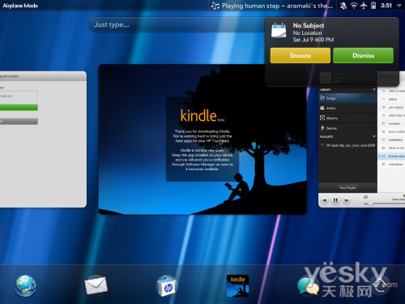Image resolution: width=405 pixels, height=304 pixels.
Task: Select the highlighted 'human step' song row
Action: pos(391,156)
